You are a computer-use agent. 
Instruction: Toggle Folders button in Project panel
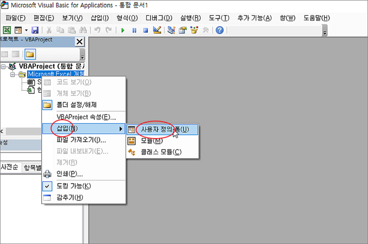[30, 54]
